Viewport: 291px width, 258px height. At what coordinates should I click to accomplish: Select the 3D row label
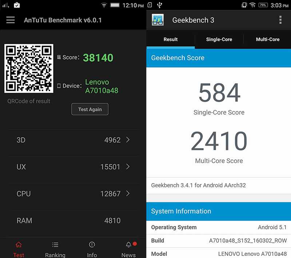pos(21,140)
